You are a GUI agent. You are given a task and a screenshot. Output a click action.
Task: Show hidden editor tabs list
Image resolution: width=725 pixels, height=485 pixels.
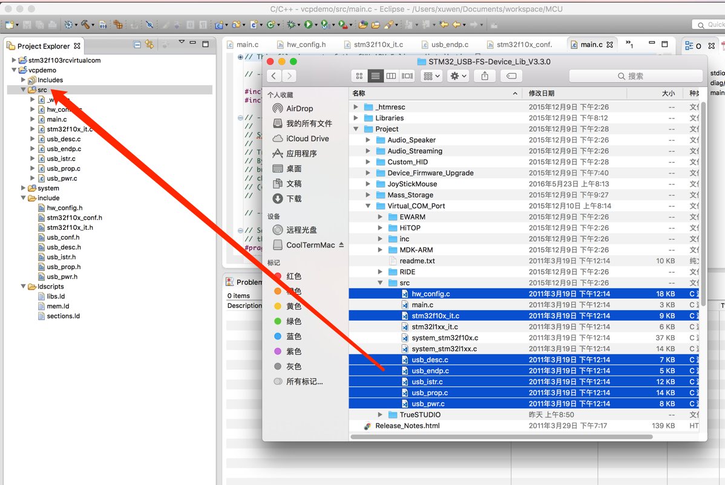[x=629, y=44]
